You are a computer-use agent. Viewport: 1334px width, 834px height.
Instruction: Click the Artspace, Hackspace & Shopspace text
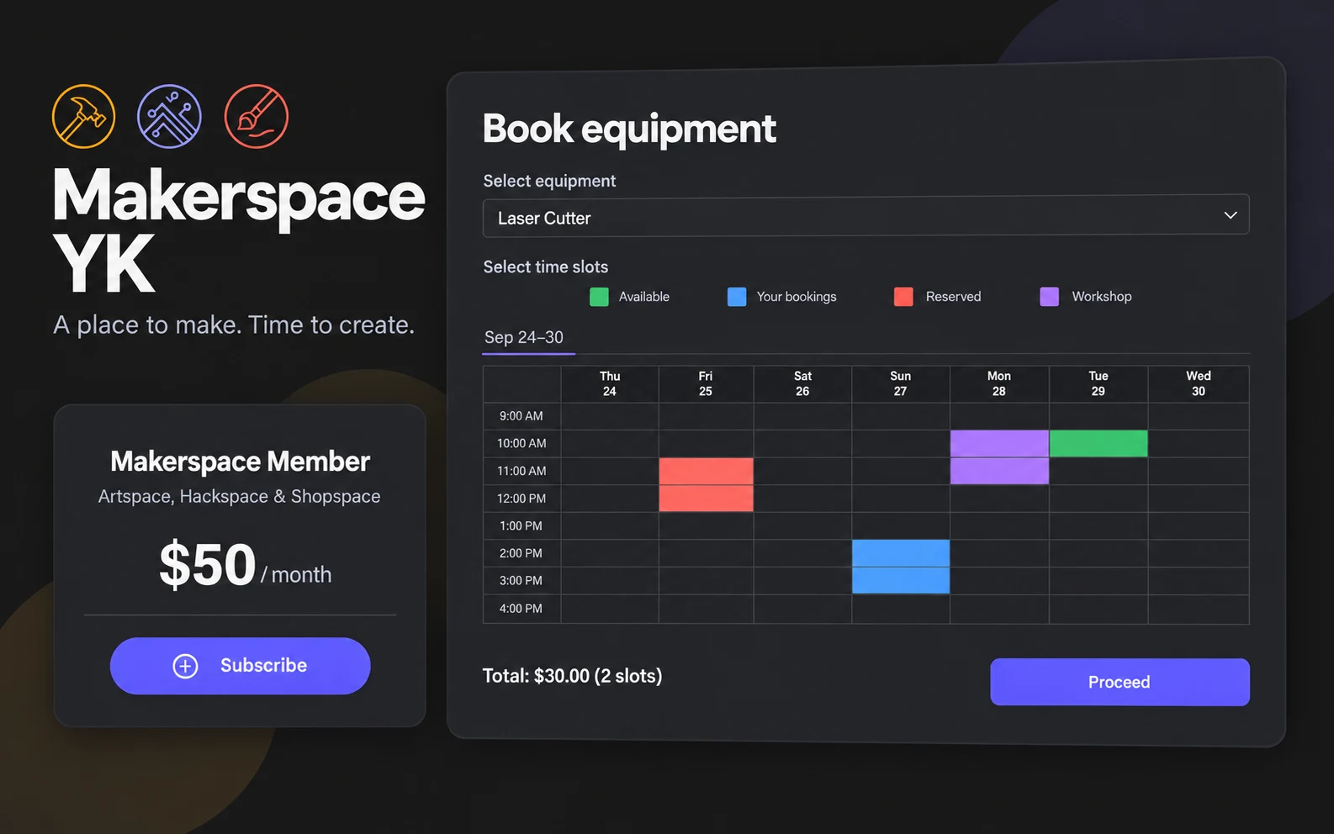click(240, 497)
